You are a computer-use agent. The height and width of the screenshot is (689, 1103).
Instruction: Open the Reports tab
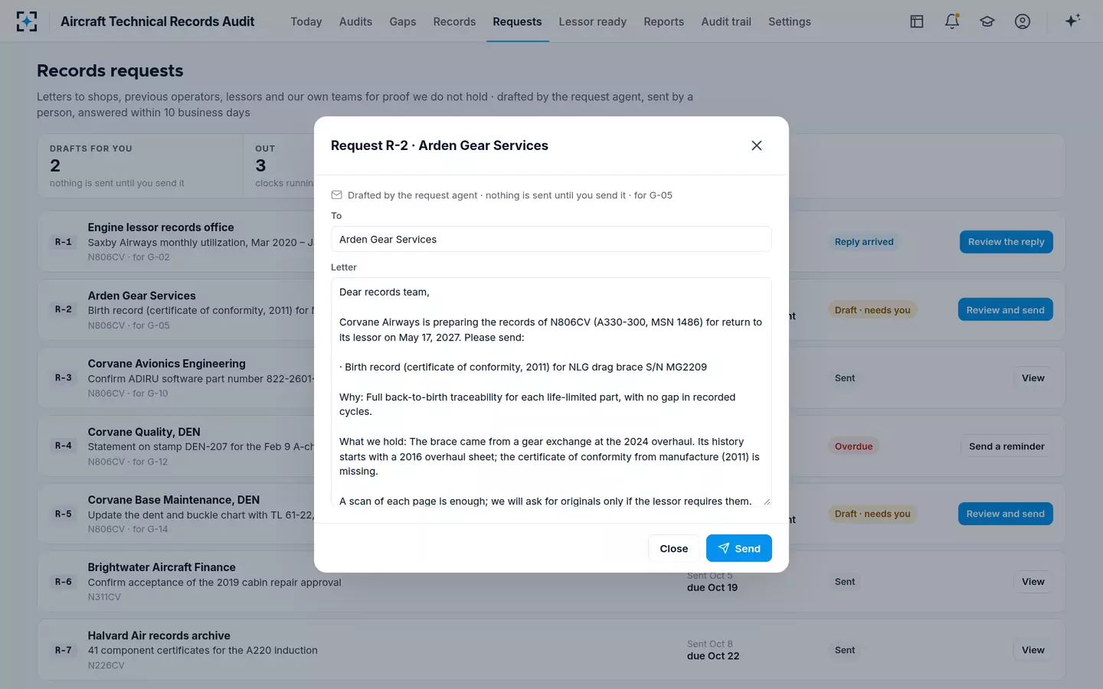[x=664, y=21]
